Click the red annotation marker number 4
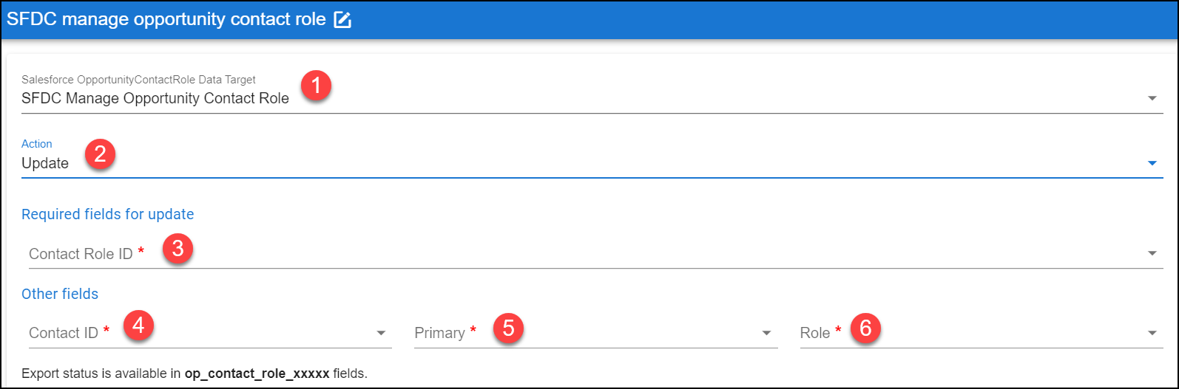Screen dimensions: 1179x389 (x=138, y=325)
